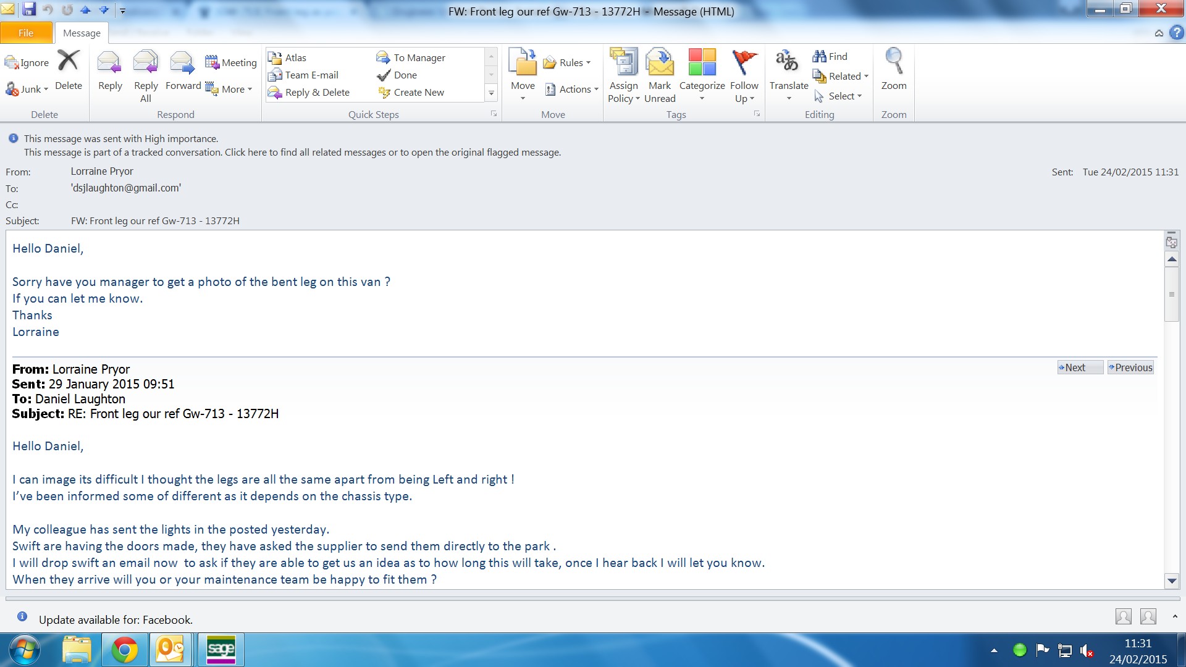Expand the Quick Steps gallery
The height and width of the screenshot is (667, 1186).
(x=491, y=93)
